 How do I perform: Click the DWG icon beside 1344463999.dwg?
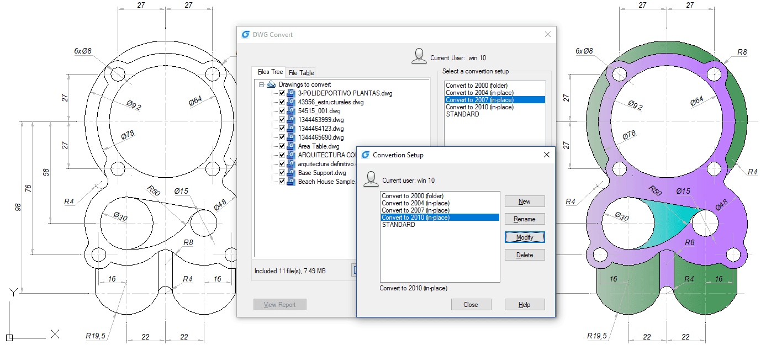(x=292, y=120)
